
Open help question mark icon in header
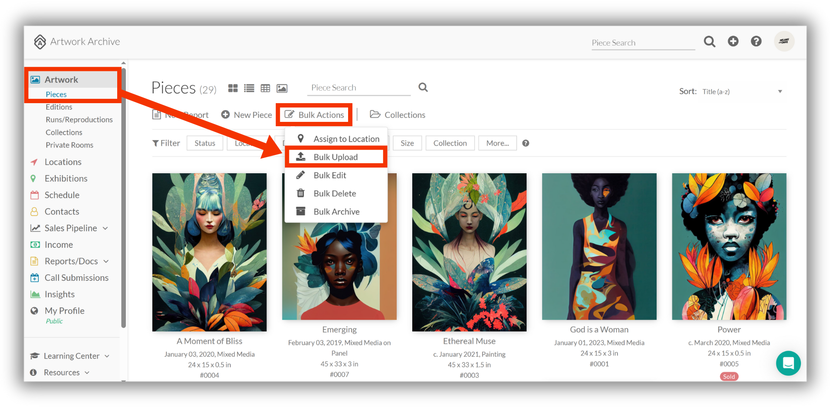pos(756,41)
